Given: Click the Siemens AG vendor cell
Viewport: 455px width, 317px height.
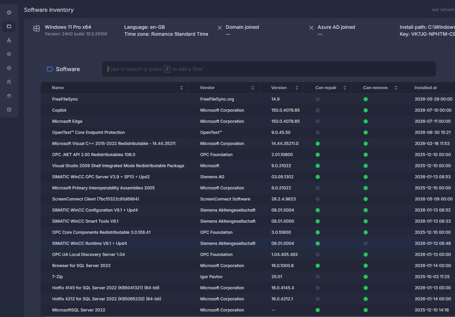Looking at the screenshot, I should coord(212,177).
